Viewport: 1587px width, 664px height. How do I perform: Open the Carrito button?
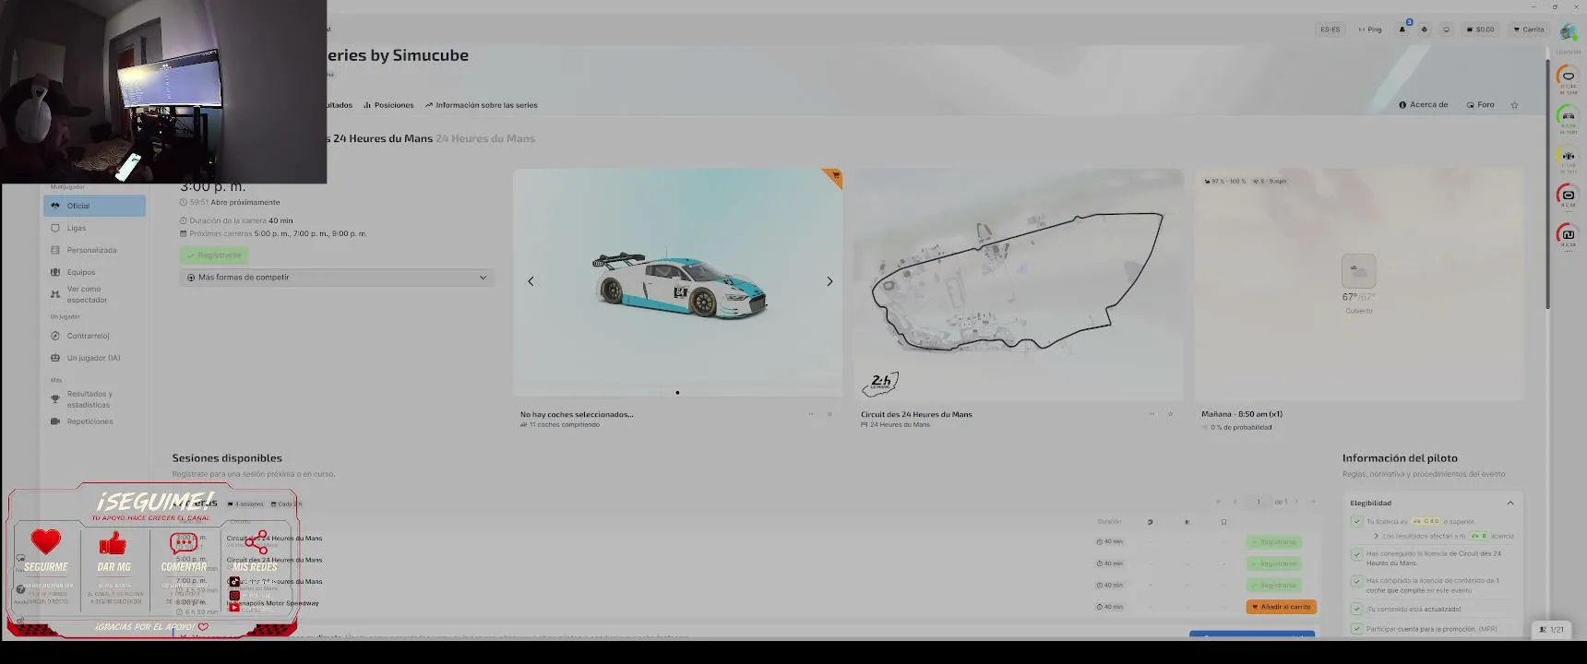[1529, 30]
